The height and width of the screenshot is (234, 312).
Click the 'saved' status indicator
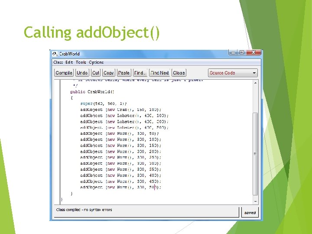tap(250, 212)
